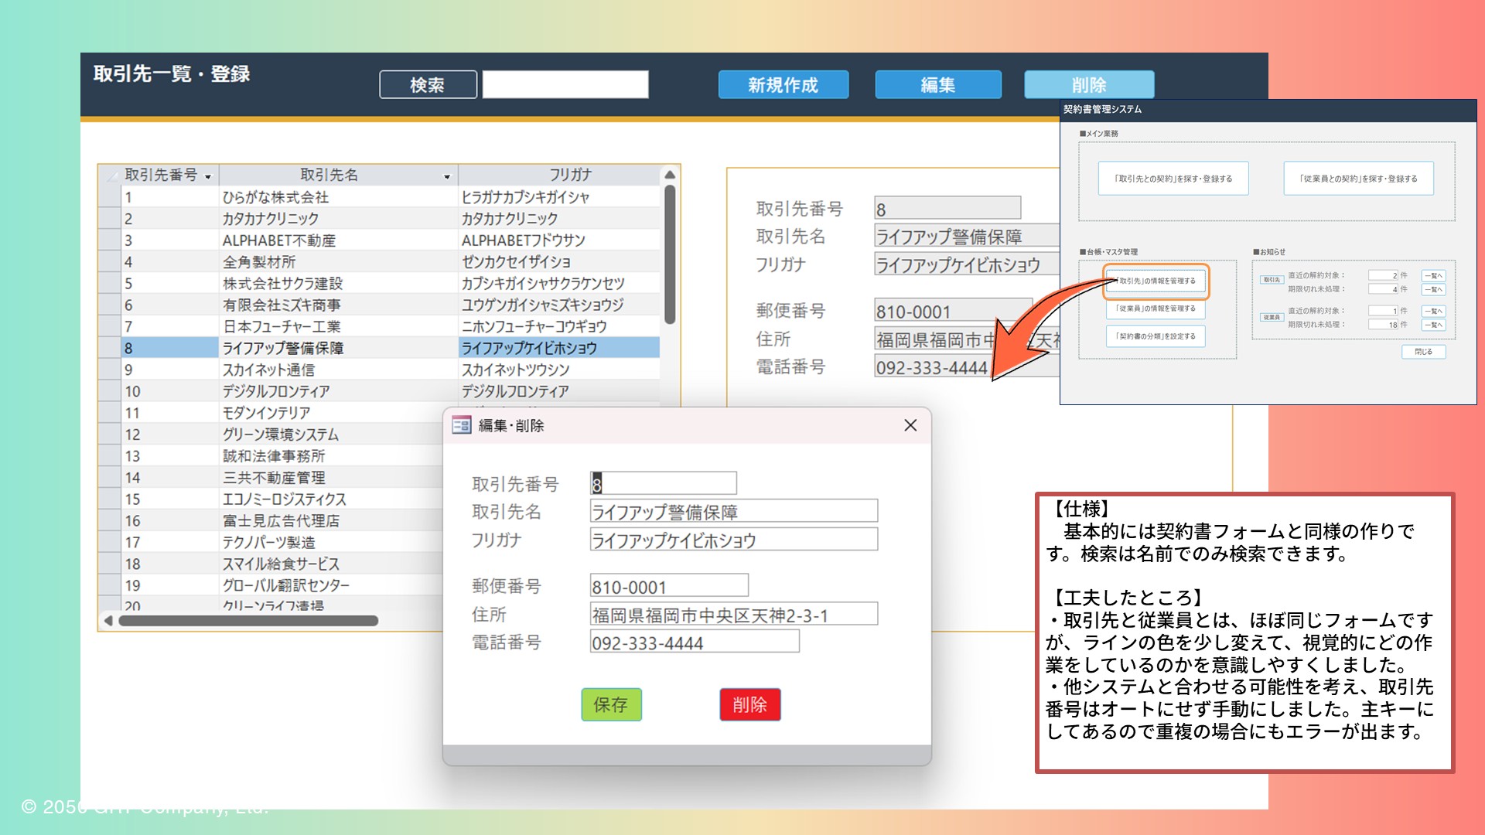The width and height of the screenshot is (1485, 835).
Task: Click the scroll-up arrow of the list
Action: (x=670, y=176)
